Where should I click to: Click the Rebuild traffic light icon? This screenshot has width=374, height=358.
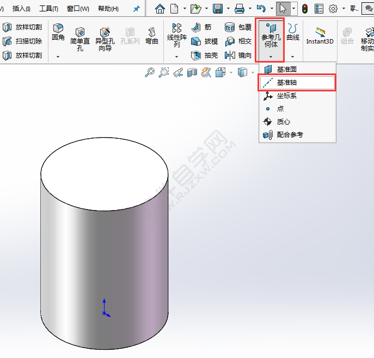point(305,9)
